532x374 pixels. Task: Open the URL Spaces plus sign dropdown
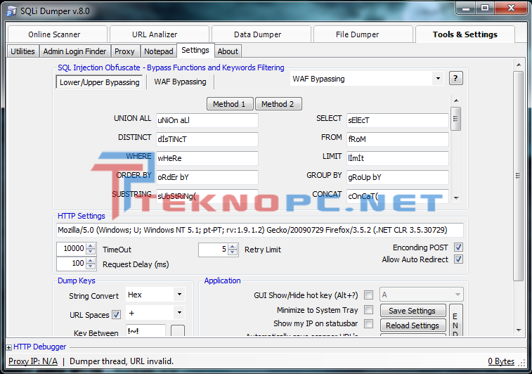[x=179, y=313]
